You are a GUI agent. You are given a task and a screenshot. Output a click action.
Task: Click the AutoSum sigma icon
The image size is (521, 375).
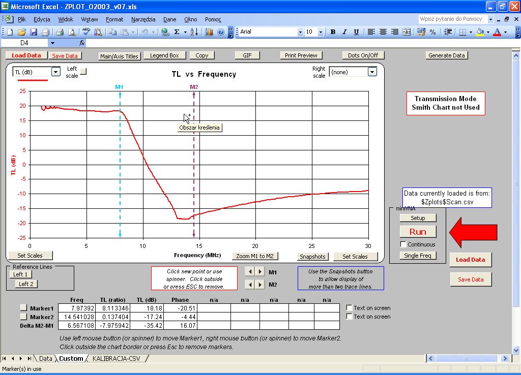[x=177, y=32]
